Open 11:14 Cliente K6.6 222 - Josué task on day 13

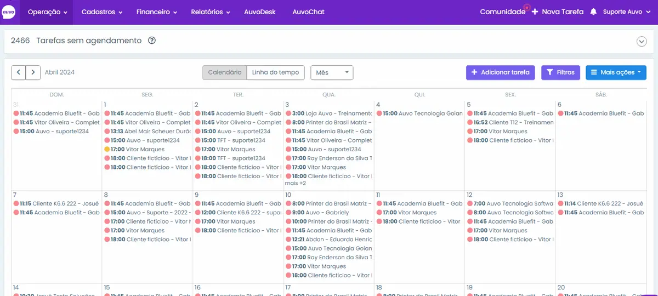point(601,203)
